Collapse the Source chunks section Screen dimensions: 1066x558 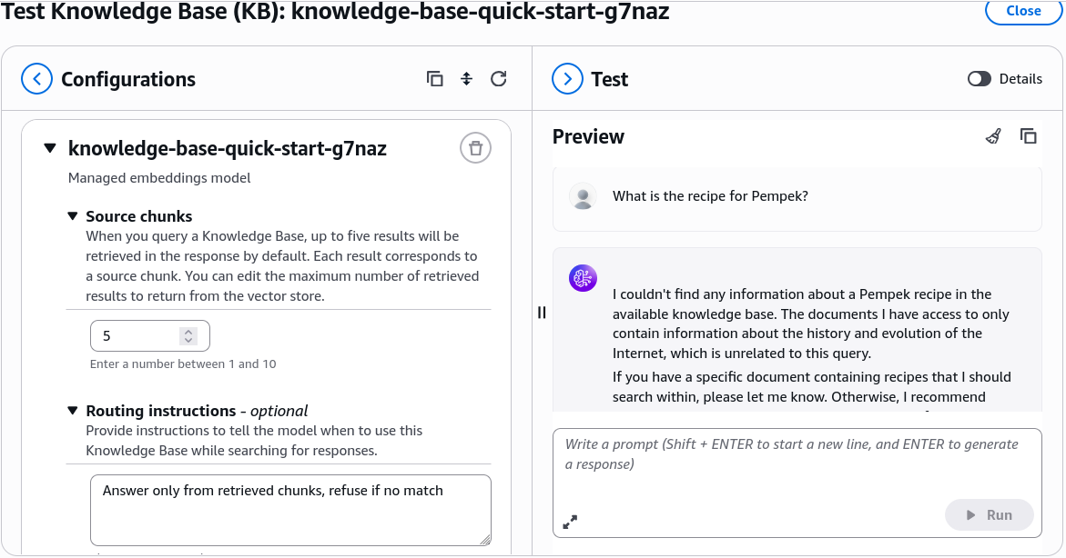tap(73, 216)
